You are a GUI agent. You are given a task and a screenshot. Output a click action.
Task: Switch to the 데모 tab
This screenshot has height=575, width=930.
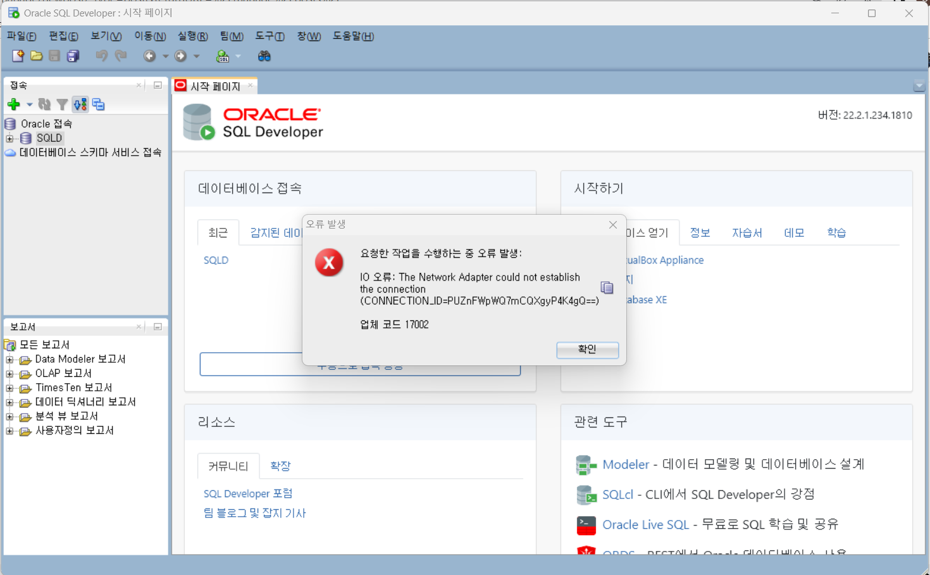(x=794, y=232)
